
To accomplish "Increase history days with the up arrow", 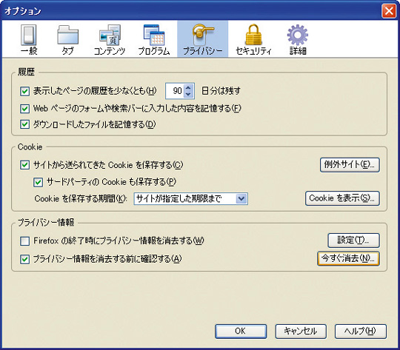I will (188, 88).
